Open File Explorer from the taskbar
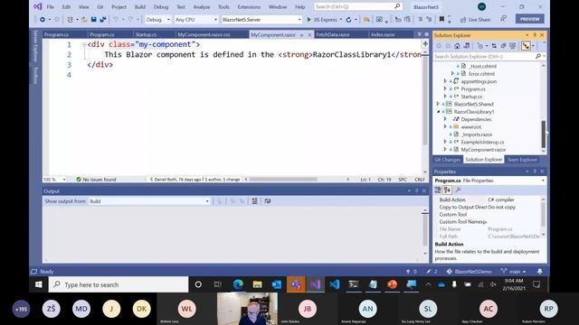The image size is (579, 325). [257, 284]
